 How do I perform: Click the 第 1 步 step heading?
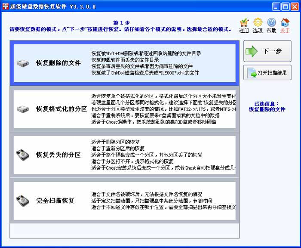121,23
